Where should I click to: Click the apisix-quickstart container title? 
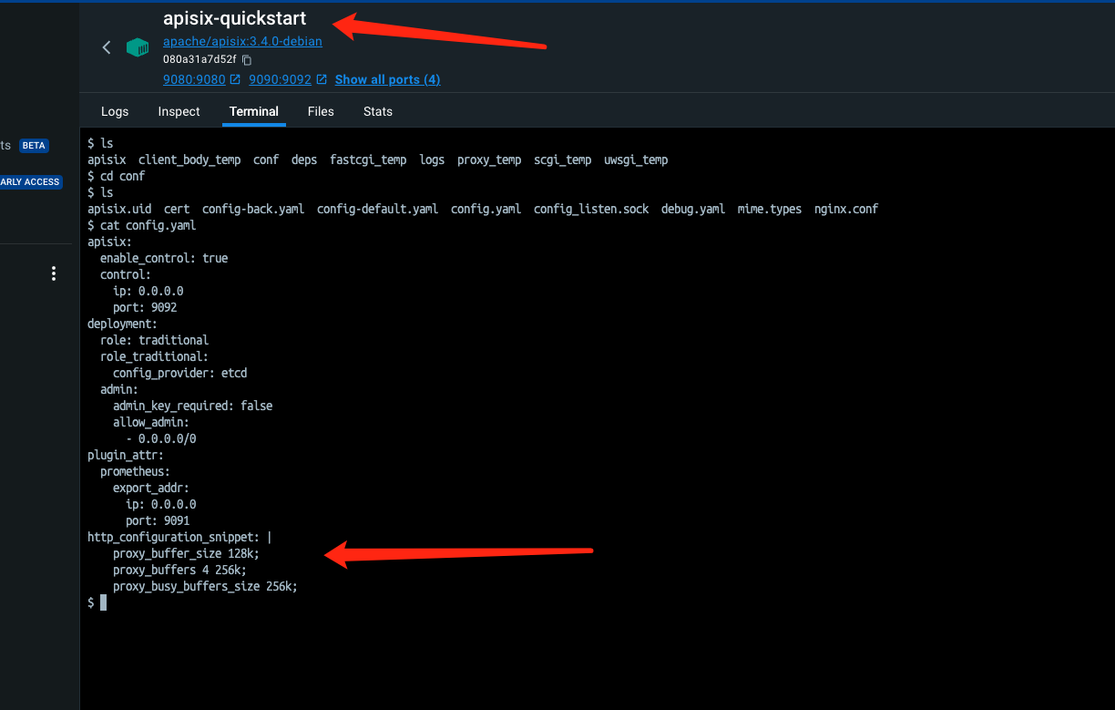click(235, 18)
